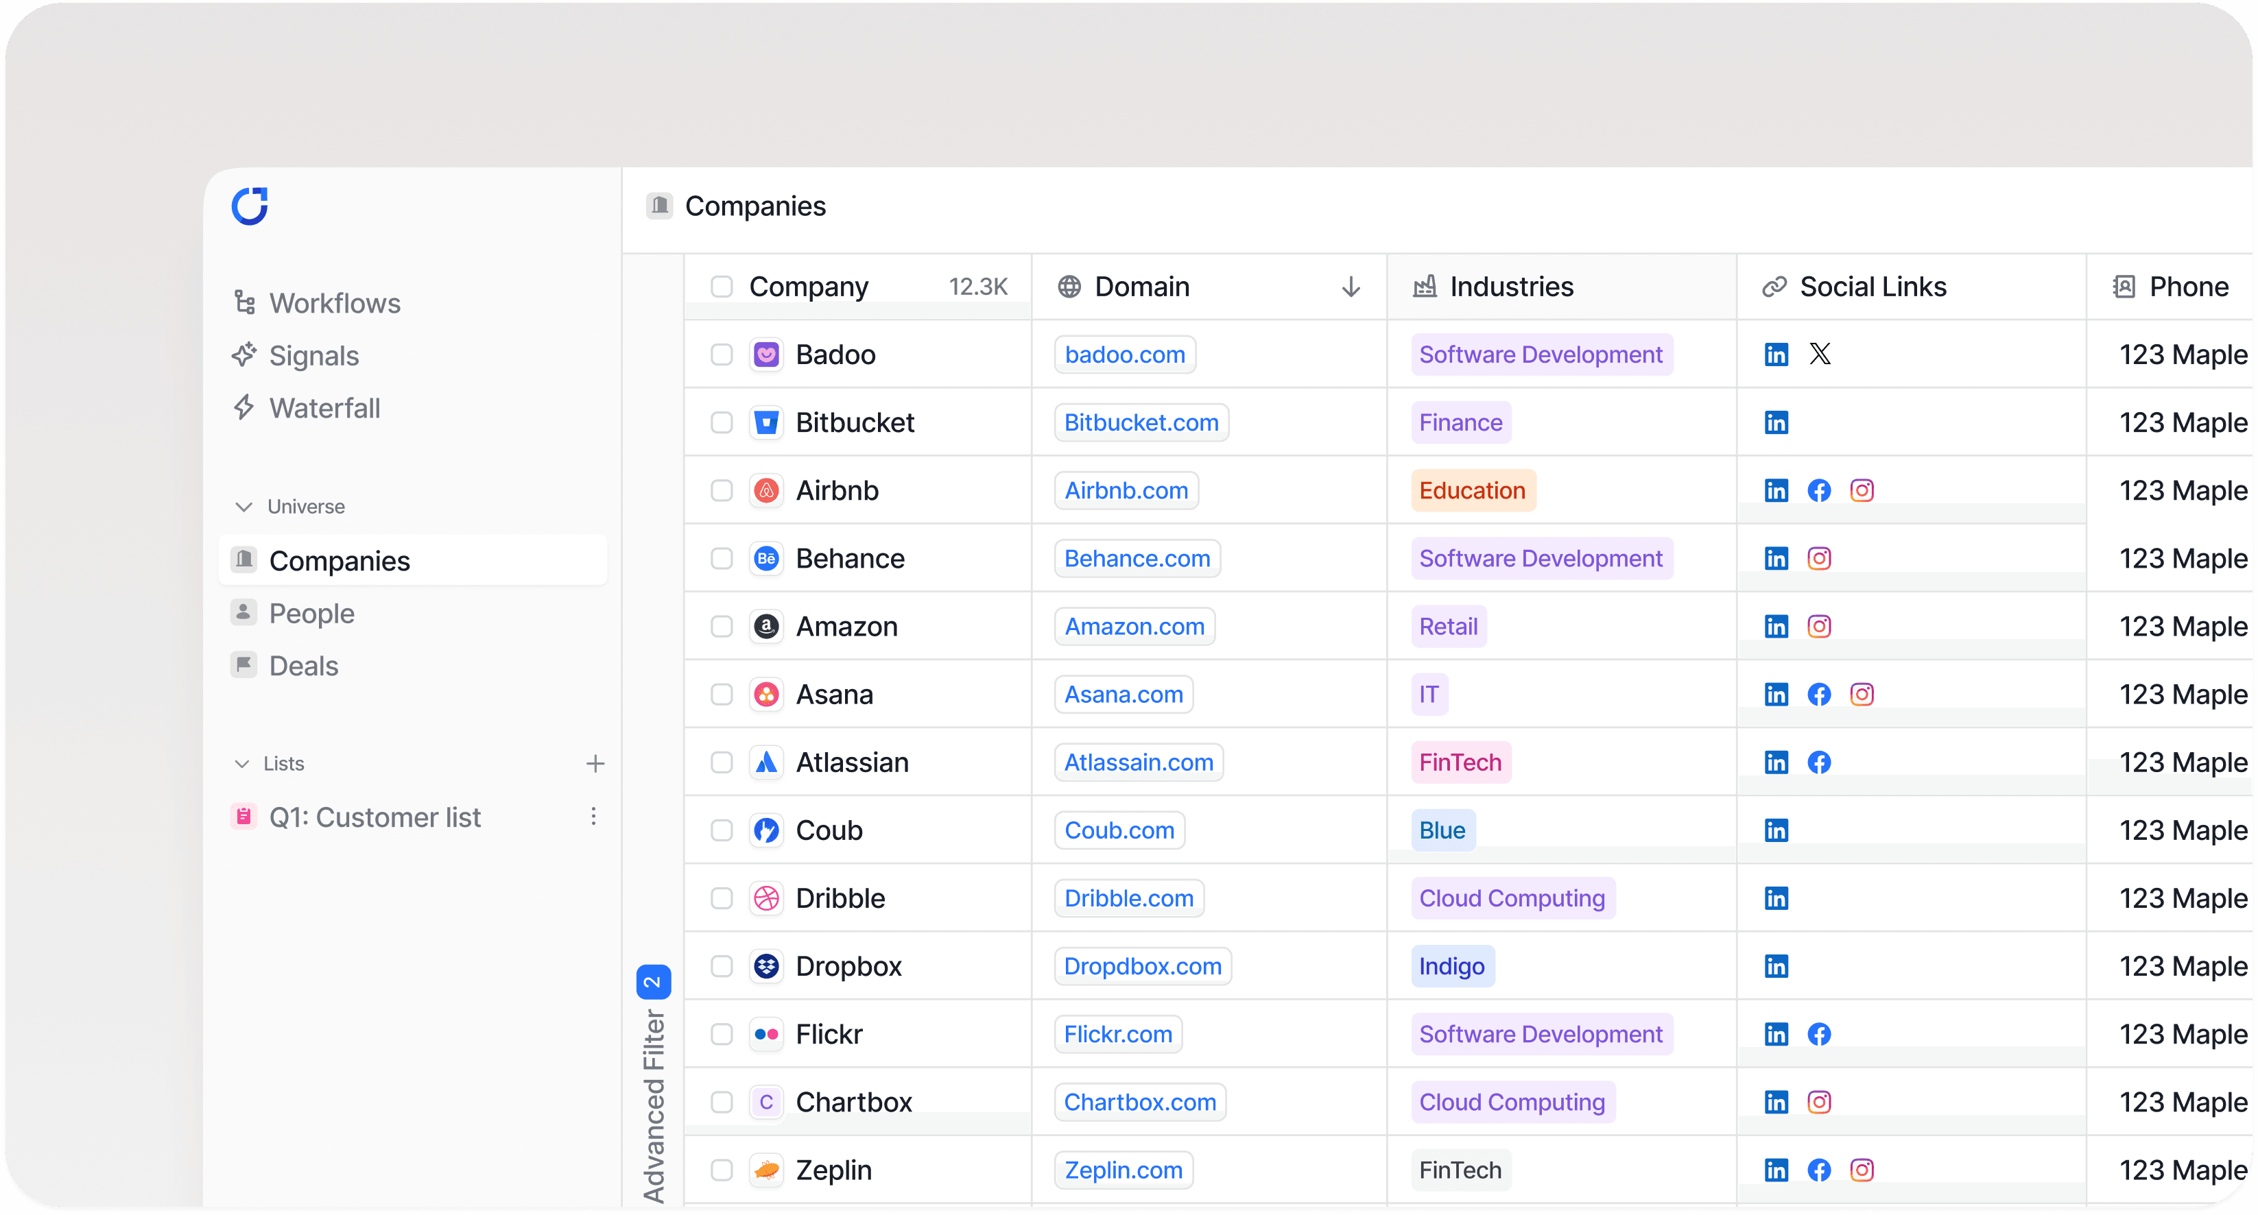Click the Airbnb company logo

[766, 490]
